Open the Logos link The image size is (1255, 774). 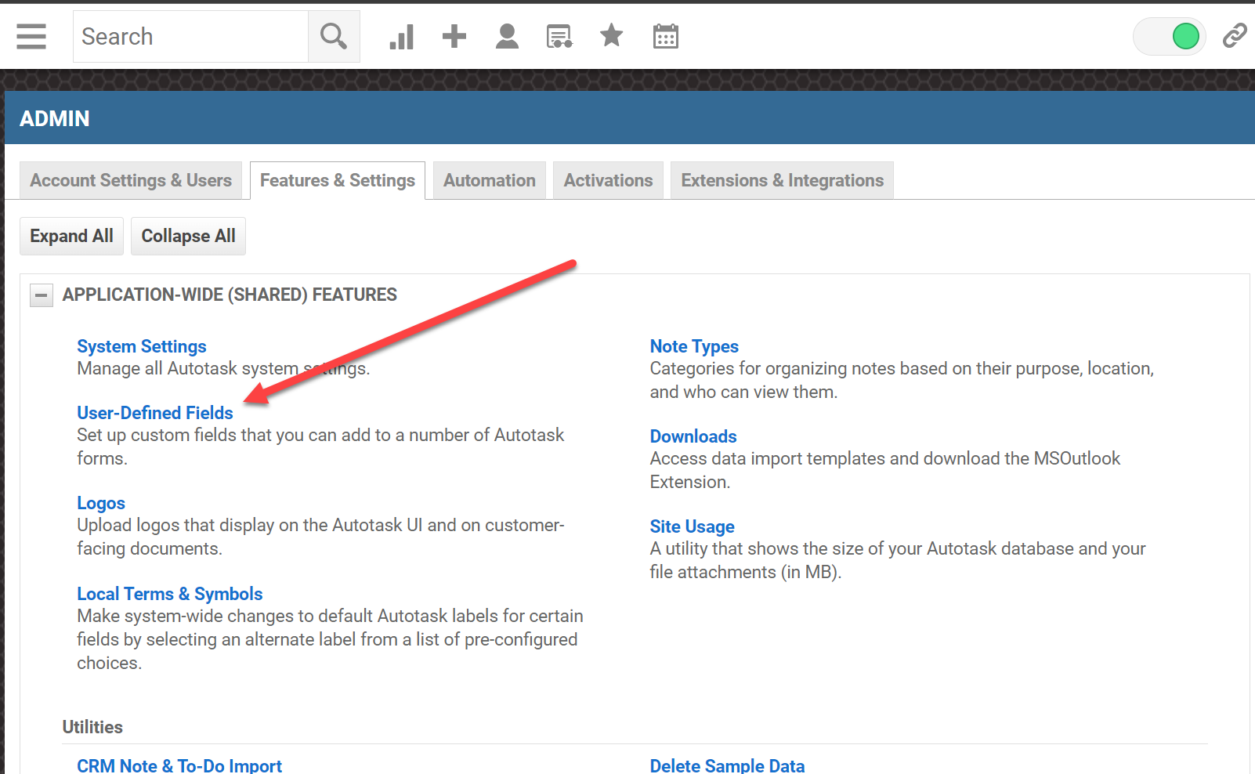click(101, 503)
